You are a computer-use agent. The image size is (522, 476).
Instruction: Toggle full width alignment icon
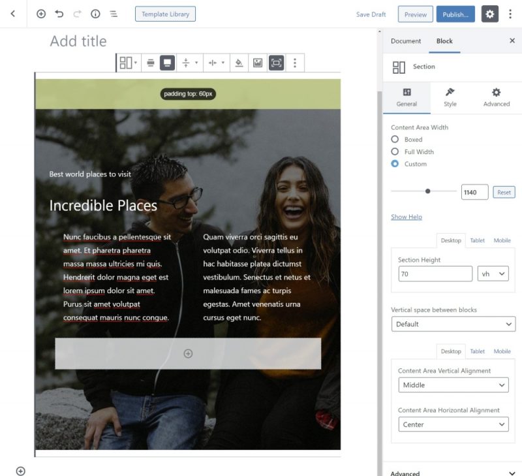click(x=167, y=63)
